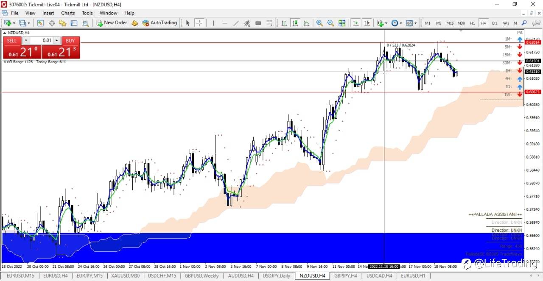Screen dimensions: 543x281
Task: Select the Crosshair tool
Action: pyautogui.click(x=199, y=23)
